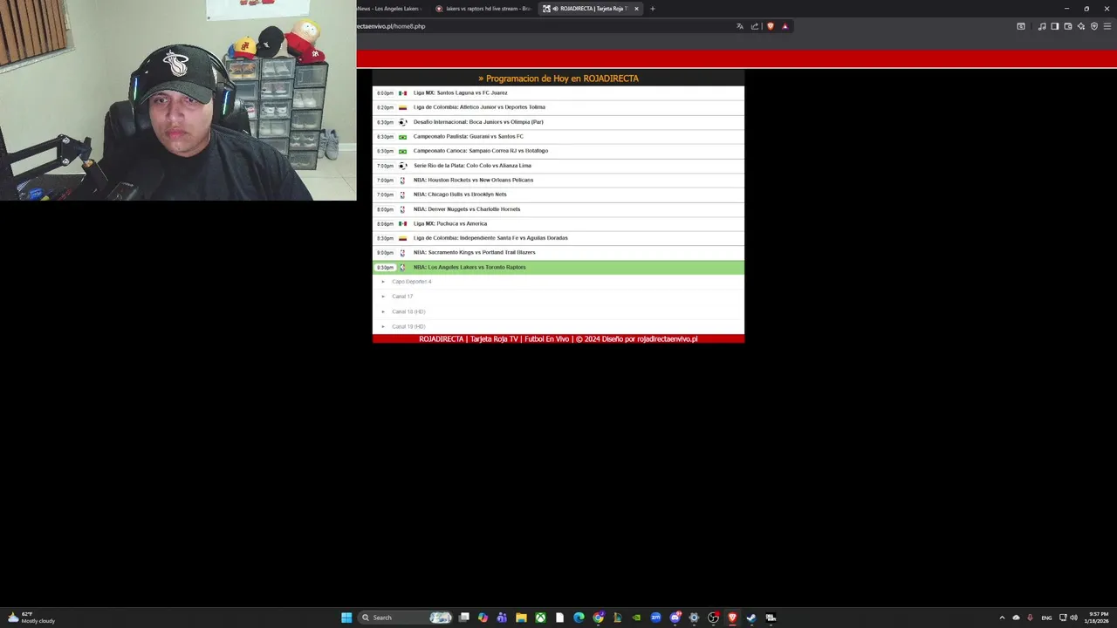
Task: Switch to the News - Los Angeles Lakers tab
Action: click(x=391, y=9)
